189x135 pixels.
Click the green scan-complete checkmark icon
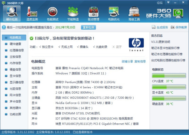click(x=31, y=38)
